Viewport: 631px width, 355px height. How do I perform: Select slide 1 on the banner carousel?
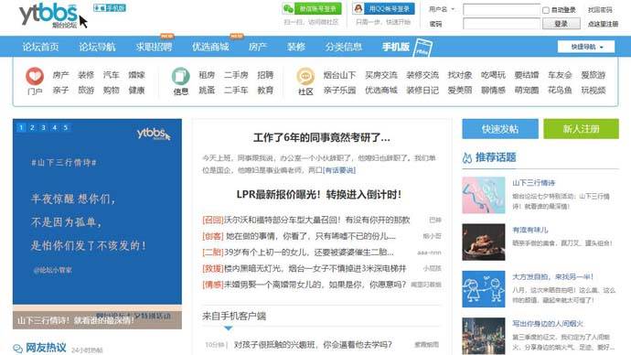21,127
